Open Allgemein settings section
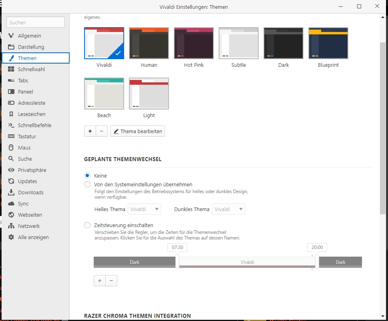Viewport: 388px width, 321px height. pyautogui.click(x=36, y=36)
